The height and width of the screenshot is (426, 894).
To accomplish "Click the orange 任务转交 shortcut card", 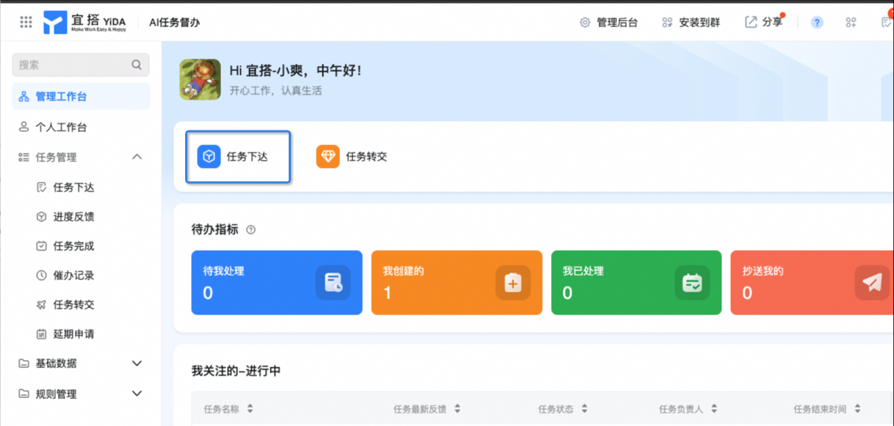I will [352, 157].
